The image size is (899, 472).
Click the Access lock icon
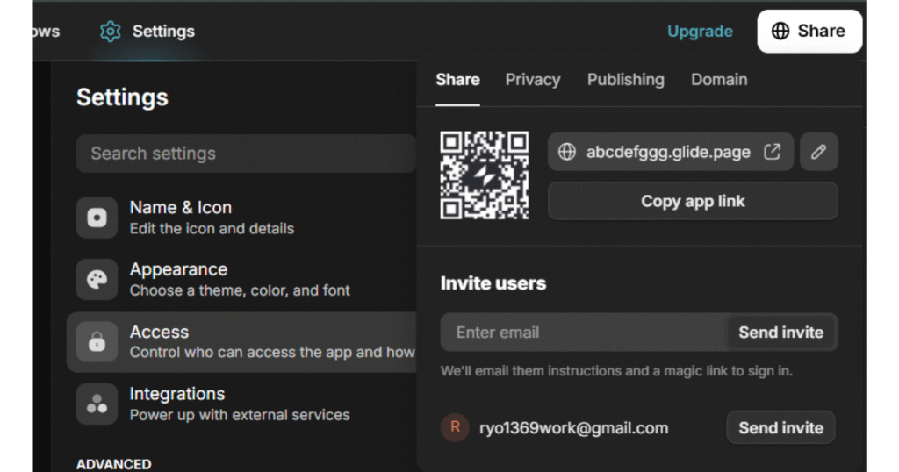(97, 342)
